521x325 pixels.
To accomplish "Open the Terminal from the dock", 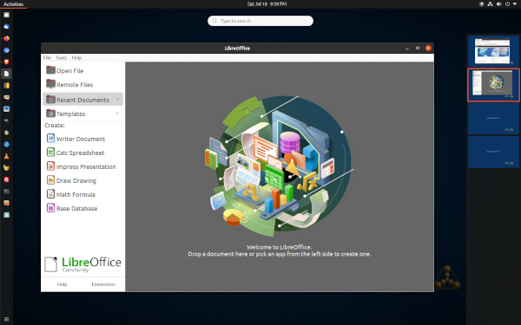I will [6, 192].
